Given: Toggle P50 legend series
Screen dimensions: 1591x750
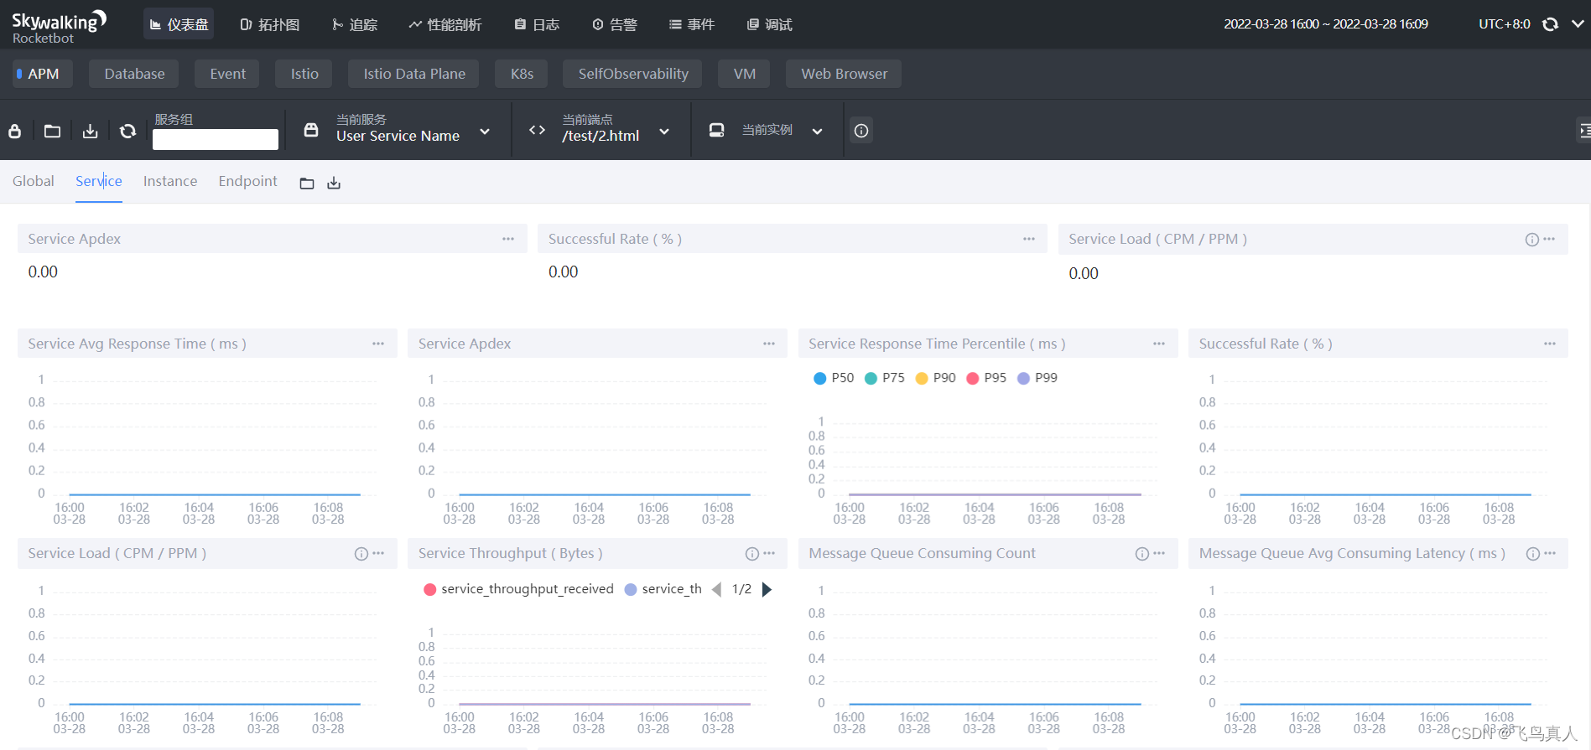Looking at the screenshot, I should [834, 378].
